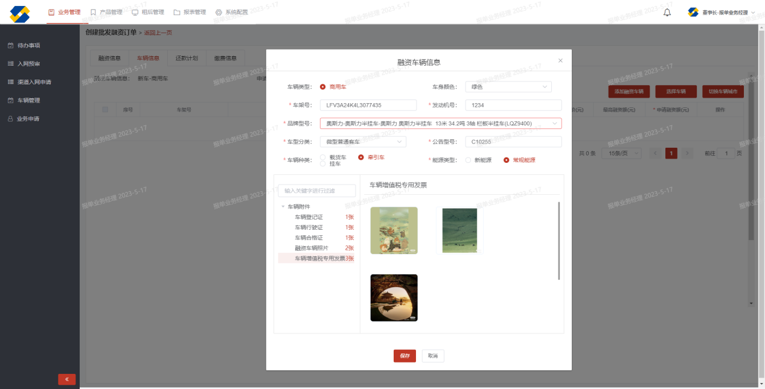Choose the 新能源 energy type

click(x=468, y=160)
